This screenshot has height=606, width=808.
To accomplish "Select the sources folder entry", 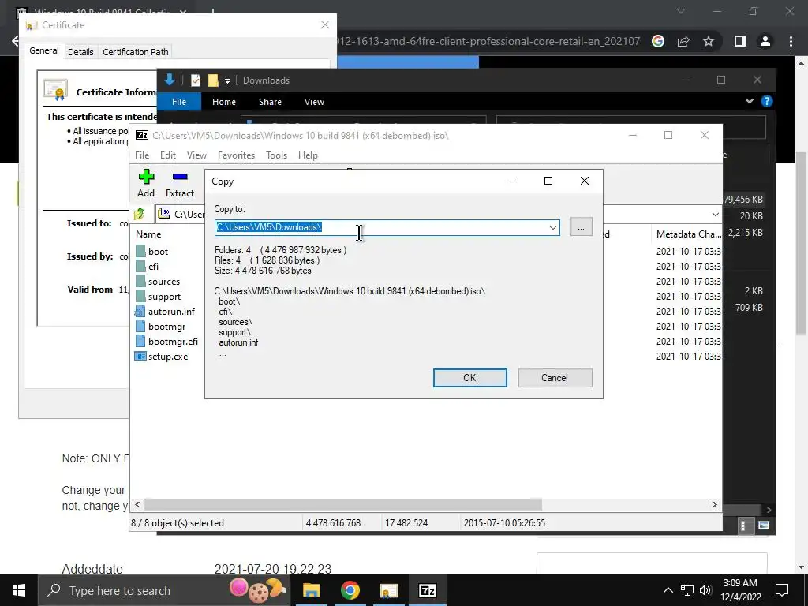I will [x=164, y=282].
